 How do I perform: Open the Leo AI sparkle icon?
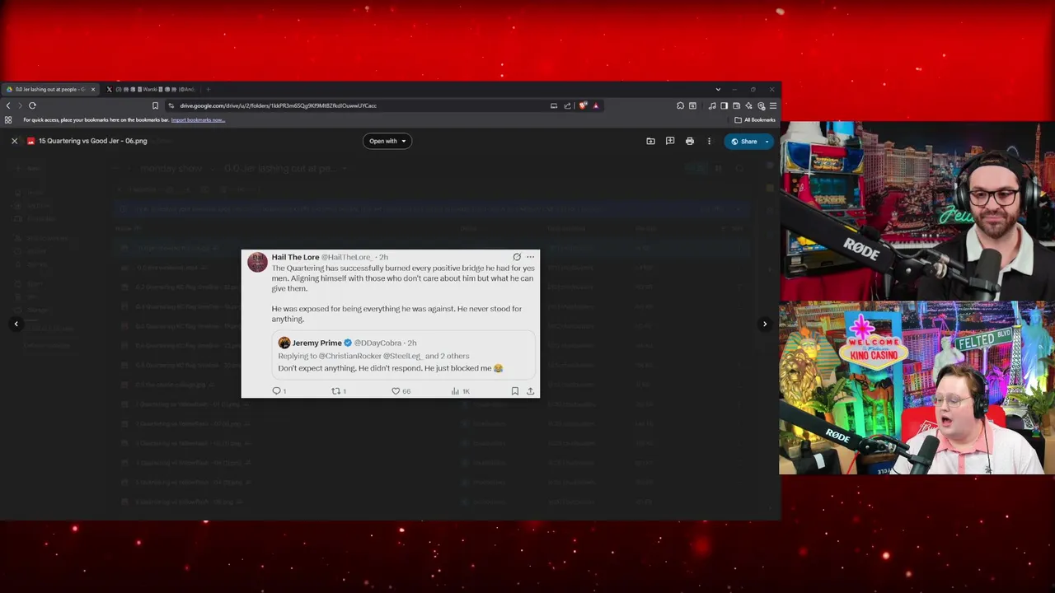click(x=748, y=105)
